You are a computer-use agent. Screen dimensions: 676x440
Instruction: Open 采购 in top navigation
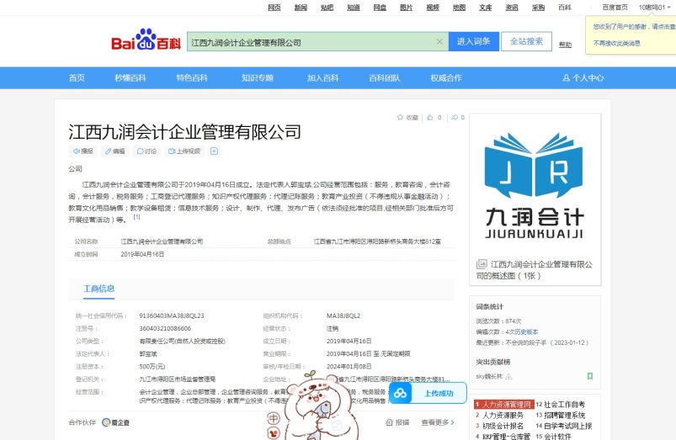(538, 8)
